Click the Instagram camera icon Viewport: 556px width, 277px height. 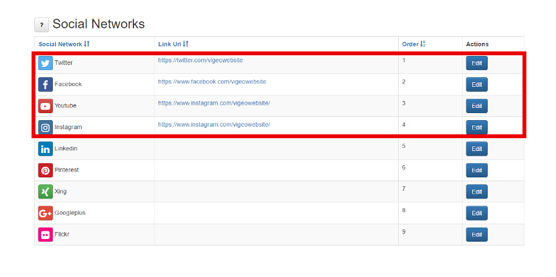click(45, 127)
